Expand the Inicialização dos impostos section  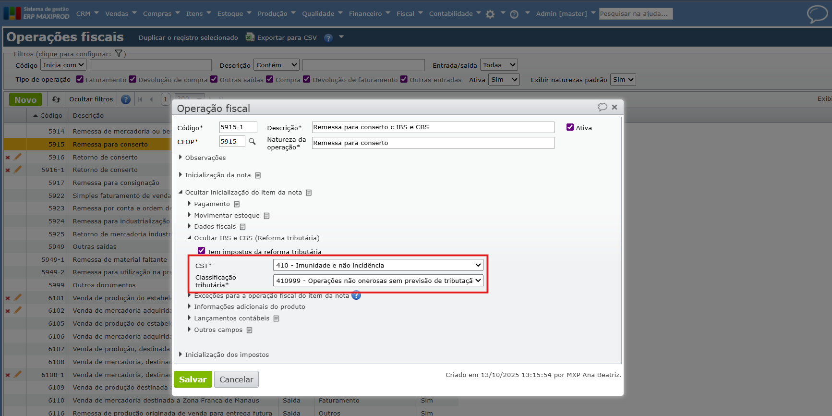tap(227, 355)
